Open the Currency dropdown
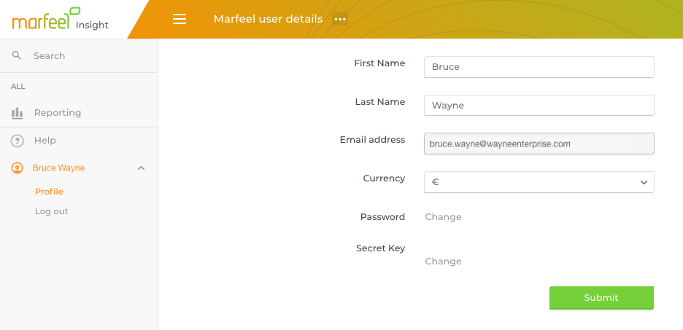The height and width of the screenshot is (330, 683). click(x=539, y=182)
